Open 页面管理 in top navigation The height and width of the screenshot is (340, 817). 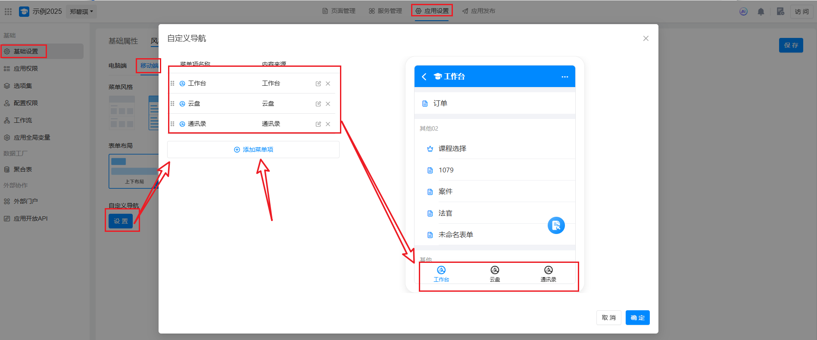[x=339, y=11]
